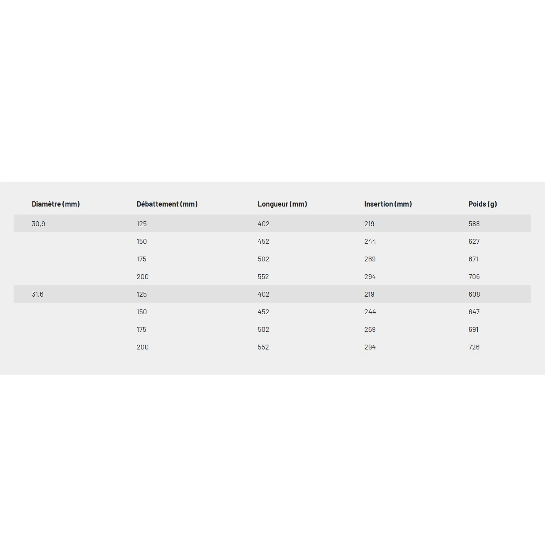Select the 30,9 diameter cell

pyautogui.click(x=38, y=224)
